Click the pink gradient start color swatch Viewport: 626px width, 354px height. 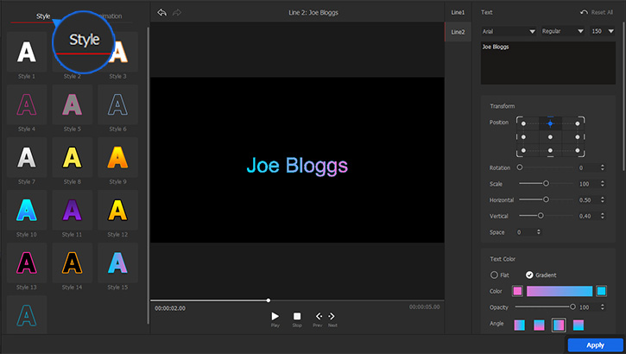518,291
